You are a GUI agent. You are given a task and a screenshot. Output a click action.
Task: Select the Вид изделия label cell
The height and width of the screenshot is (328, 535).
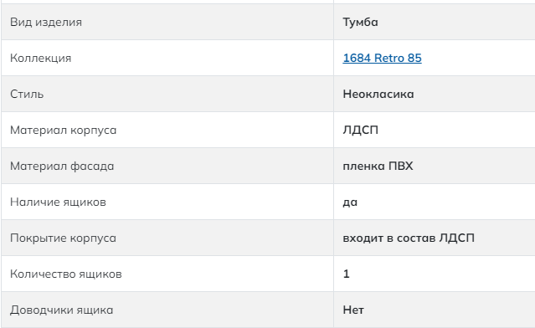coord(167,22)
